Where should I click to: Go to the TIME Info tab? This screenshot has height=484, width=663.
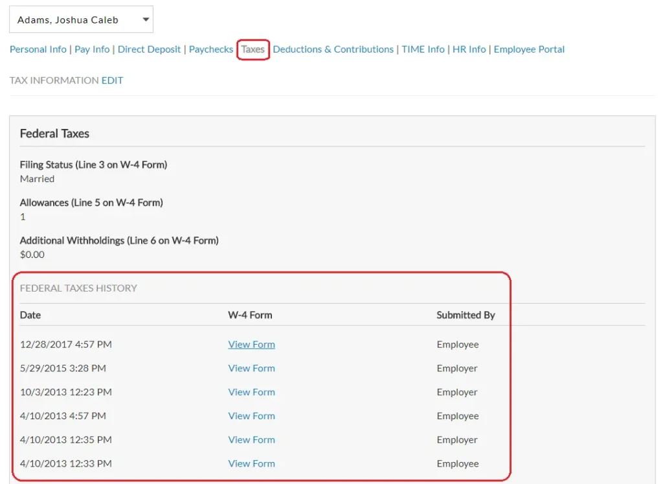pyautogui.click(x=423, y=49)
